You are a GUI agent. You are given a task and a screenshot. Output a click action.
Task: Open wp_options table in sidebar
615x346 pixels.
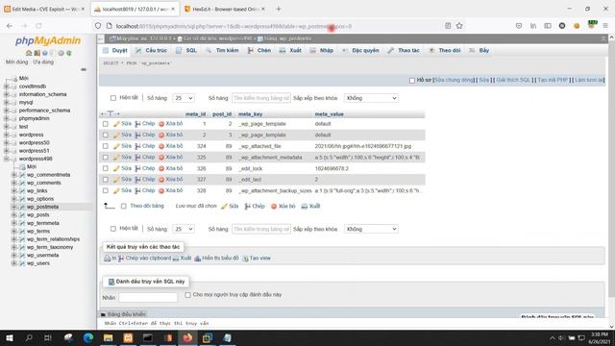point(40,199)
